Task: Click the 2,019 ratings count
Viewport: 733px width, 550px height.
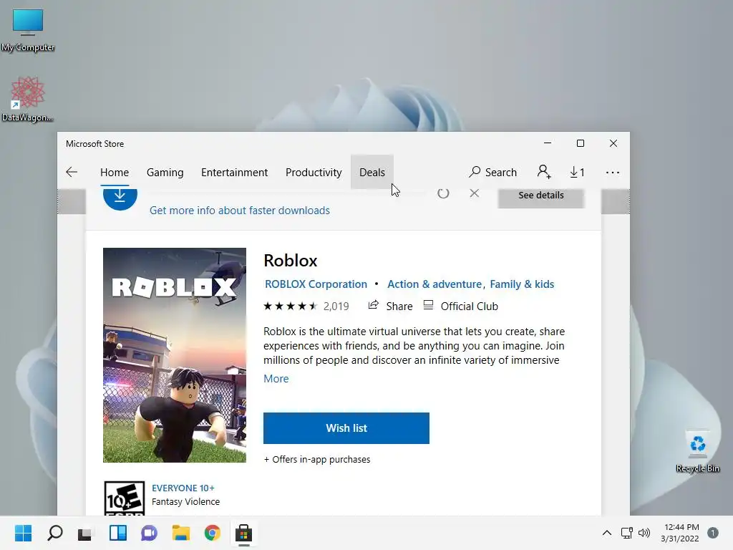Action: 336,307
